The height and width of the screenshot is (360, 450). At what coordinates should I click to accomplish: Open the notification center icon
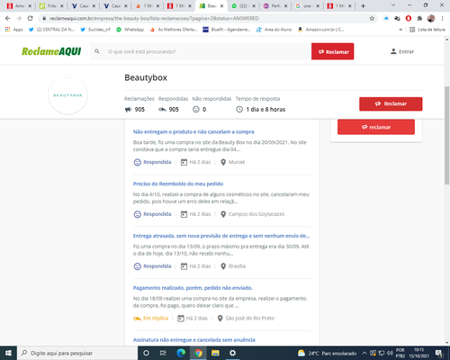[x=439, y=353]
